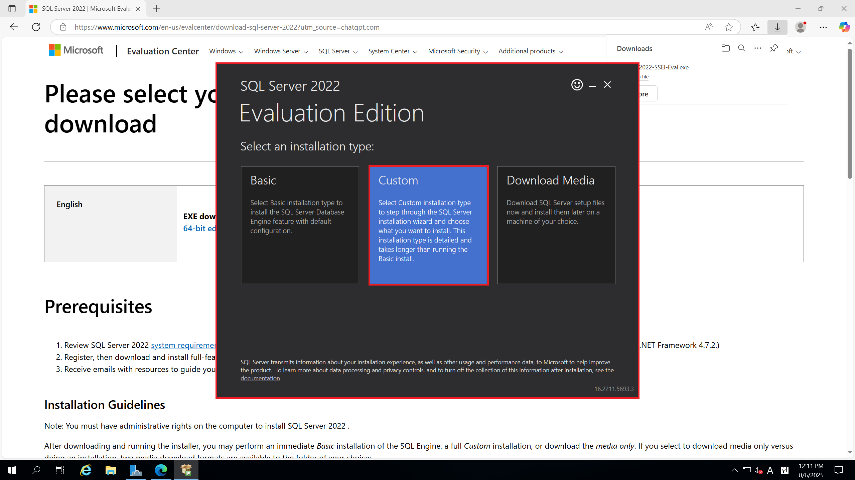Click the browser address bar URL
This screenshot has height=480, width=855.
[x=227, y=27]
